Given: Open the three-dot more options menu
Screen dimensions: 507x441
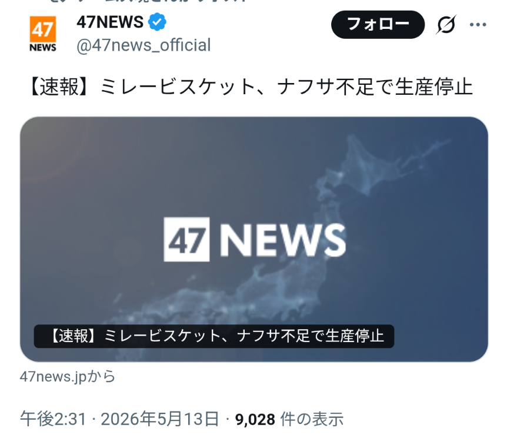Looking at the screenshot, I should [x=478, y=25].
